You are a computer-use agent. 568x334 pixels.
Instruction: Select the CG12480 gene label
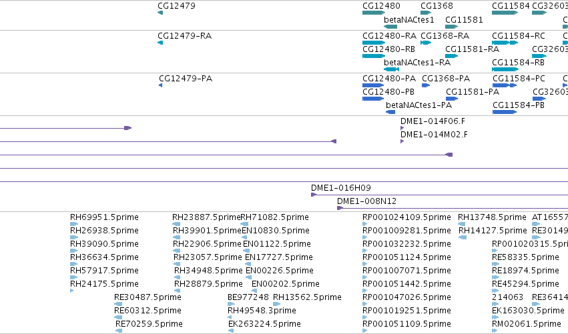(x=381, y=6)
